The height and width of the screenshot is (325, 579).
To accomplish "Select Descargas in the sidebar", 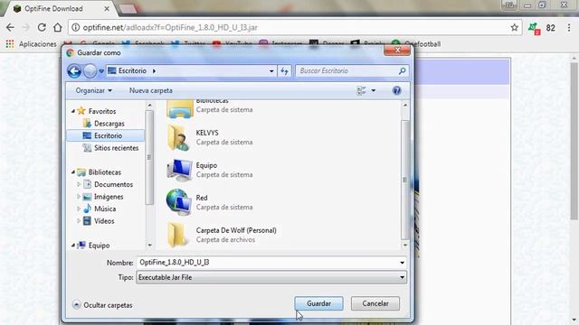I will coord(109,124).
